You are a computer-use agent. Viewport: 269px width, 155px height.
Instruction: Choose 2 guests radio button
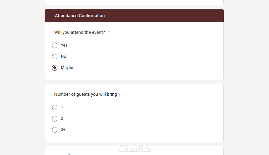pyautogui.click(x=55, y=119)
